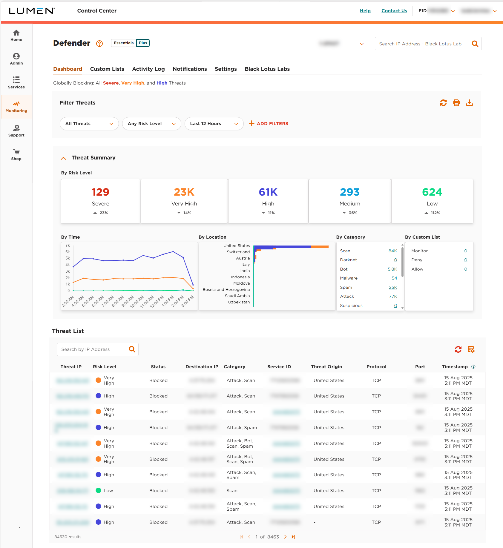Open the All Threats dropdown
Screen dimensions: 503x548
[89, 124]
